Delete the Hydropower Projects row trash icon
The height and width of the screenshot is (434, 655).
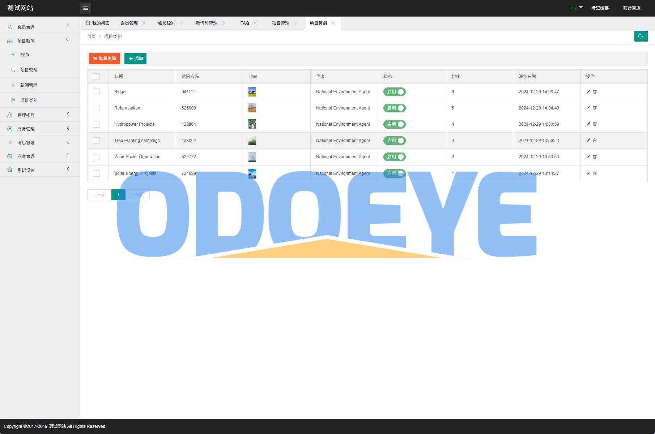coord(595,124)
